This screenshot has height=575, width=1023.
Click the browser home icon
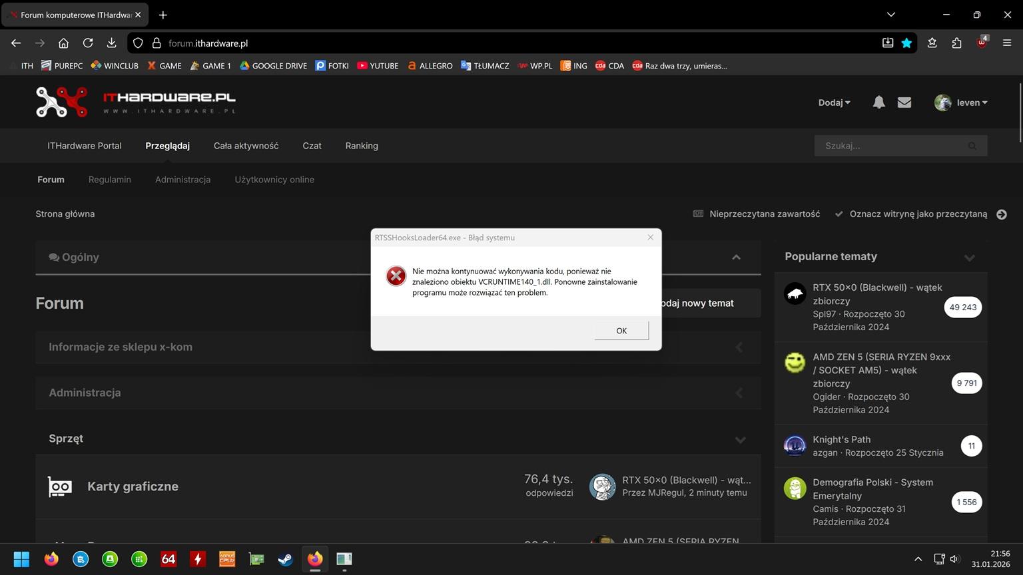63,43
